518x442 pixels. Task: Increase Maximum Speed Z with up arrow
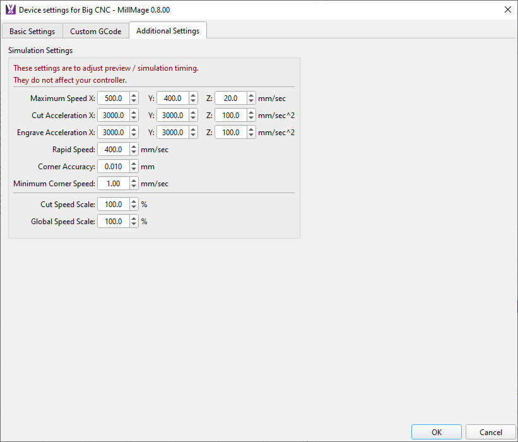[x=251, y=95]
